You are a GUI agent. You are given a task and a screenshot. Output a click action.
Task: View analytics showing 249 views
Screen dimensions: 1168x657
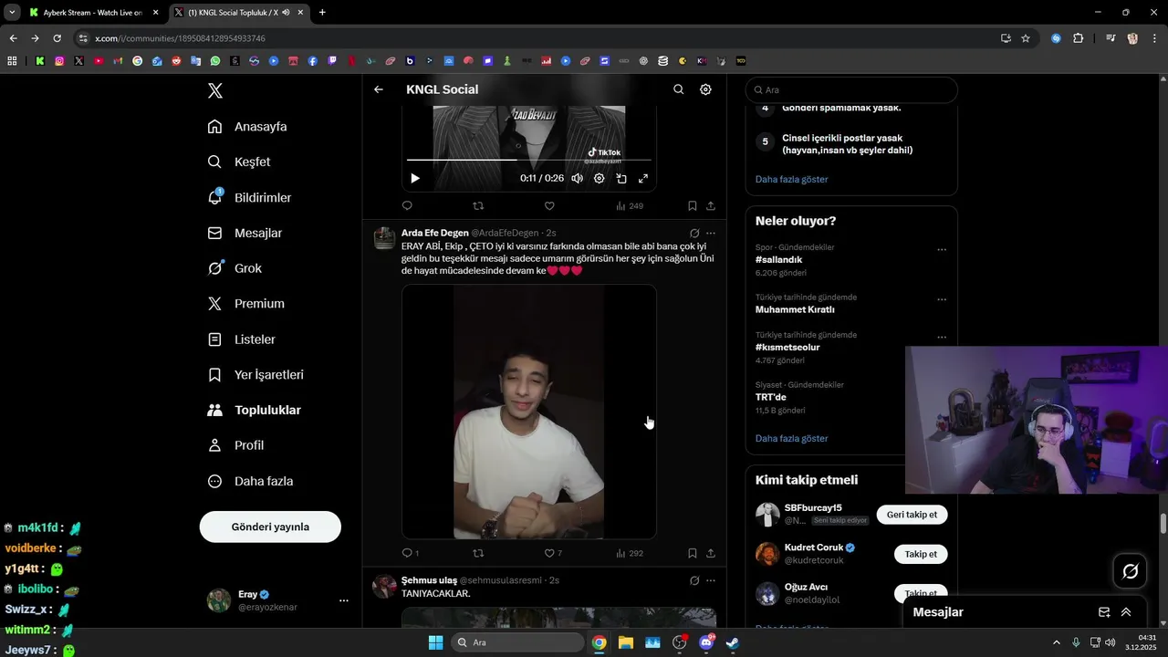click(x=630, y=206)
